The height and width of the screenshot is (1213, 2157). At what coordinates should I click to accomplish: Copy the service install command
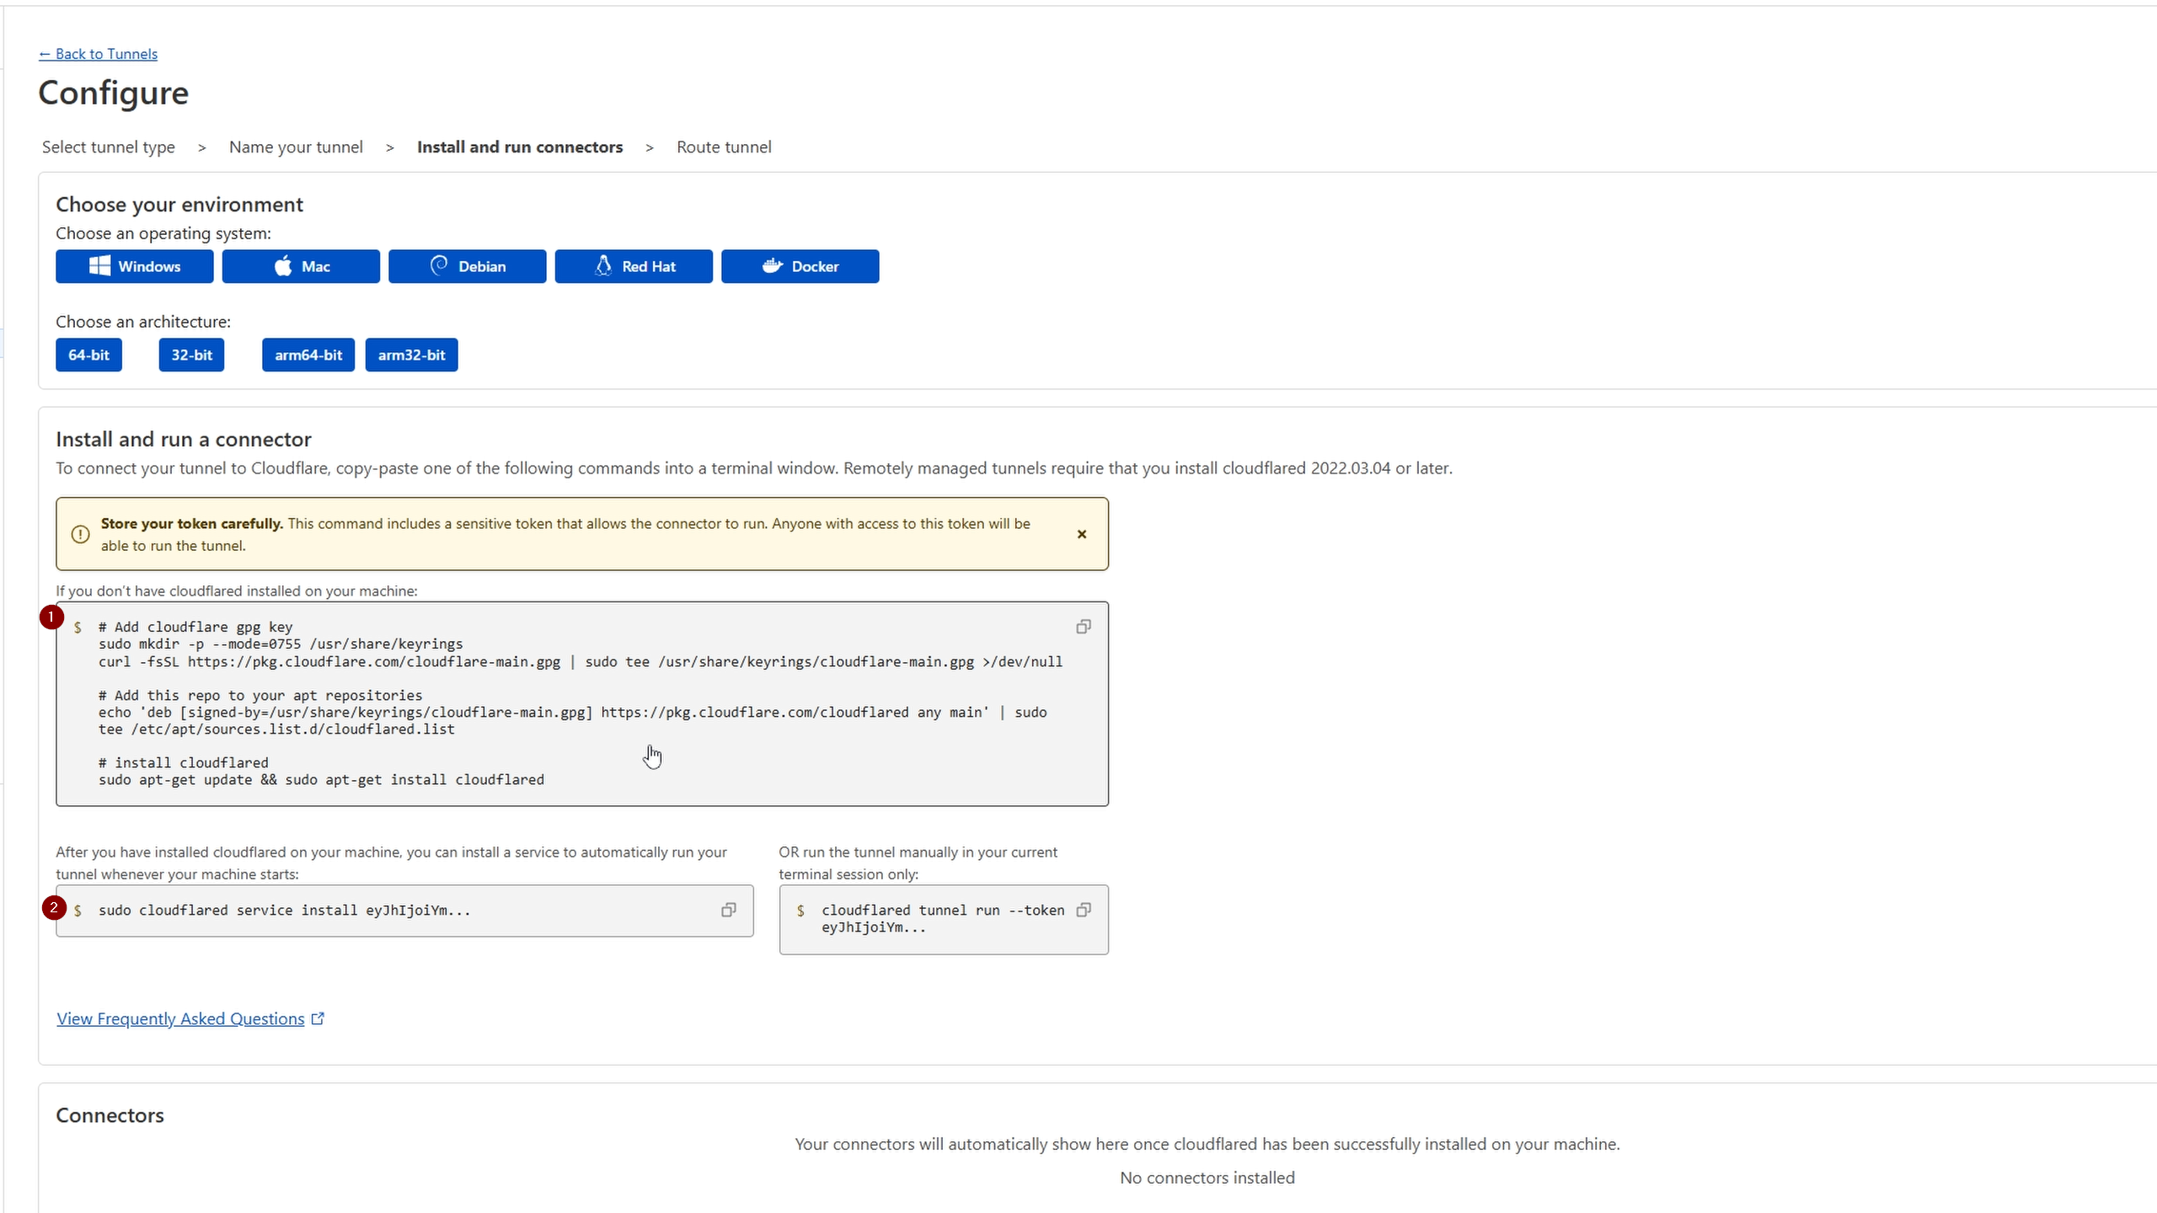[729, 910]
